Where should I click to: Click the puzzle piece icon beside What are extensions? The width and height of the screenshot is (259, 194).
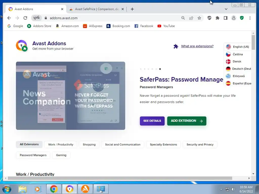pos(176,46)
